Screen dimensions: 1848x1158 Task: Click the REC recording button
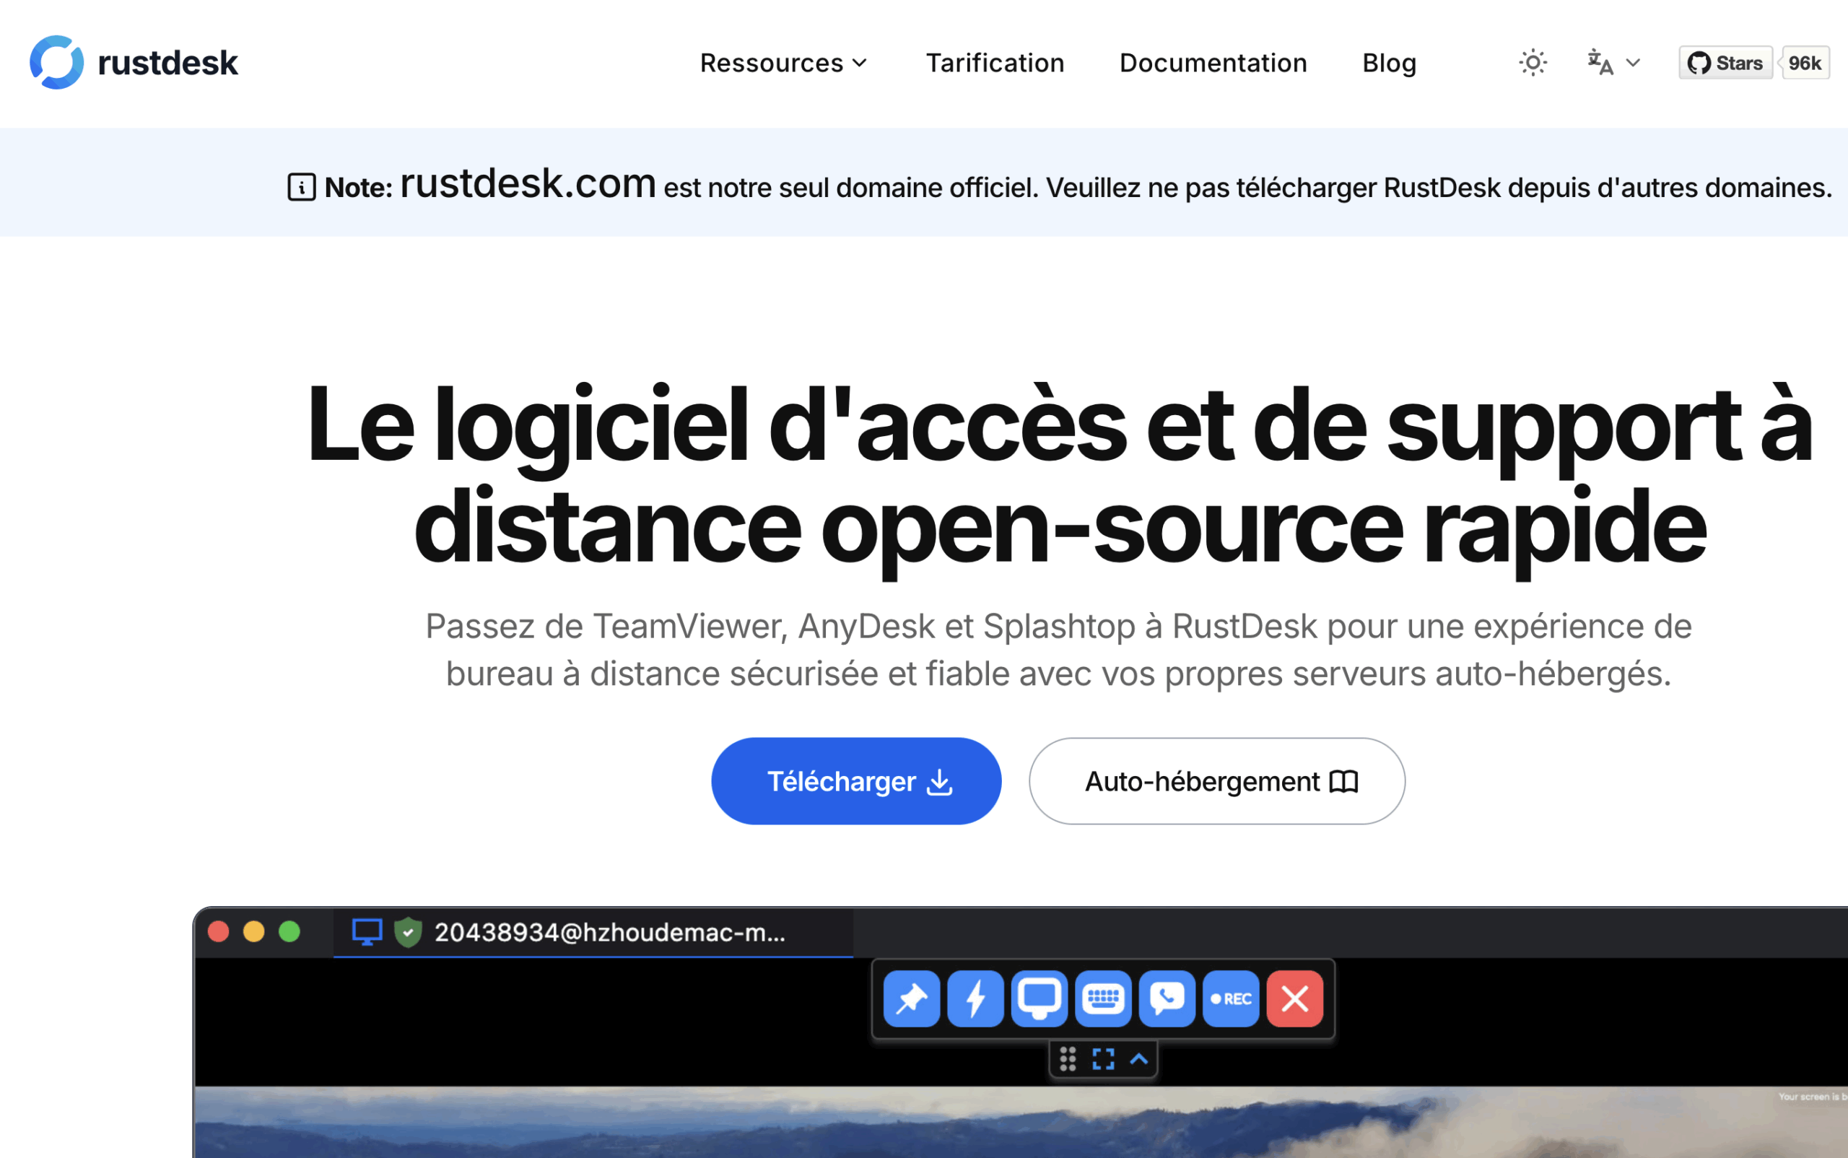(1231, 998)
